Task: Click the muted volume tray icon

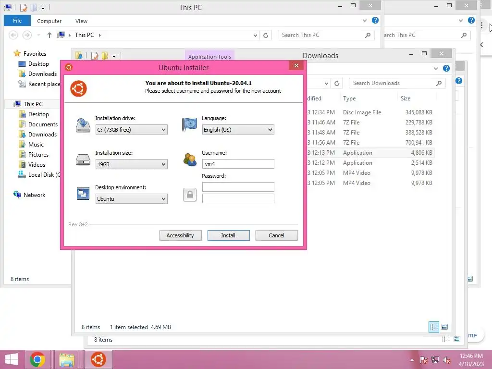Action: 447,360
